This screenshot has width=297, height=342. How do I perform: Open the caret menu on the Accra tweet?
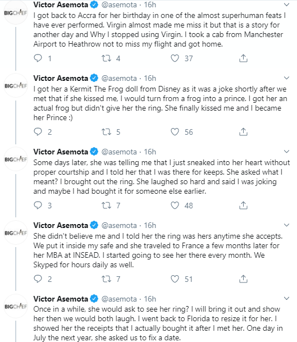tap(286, 4)
